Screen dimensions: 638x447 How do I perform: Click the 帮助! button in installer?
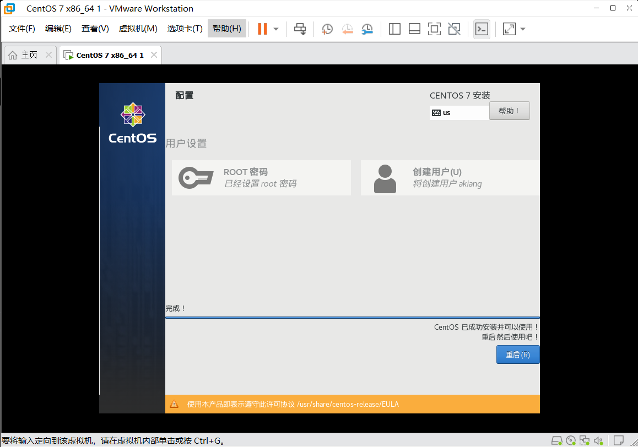tap(510, 111)
